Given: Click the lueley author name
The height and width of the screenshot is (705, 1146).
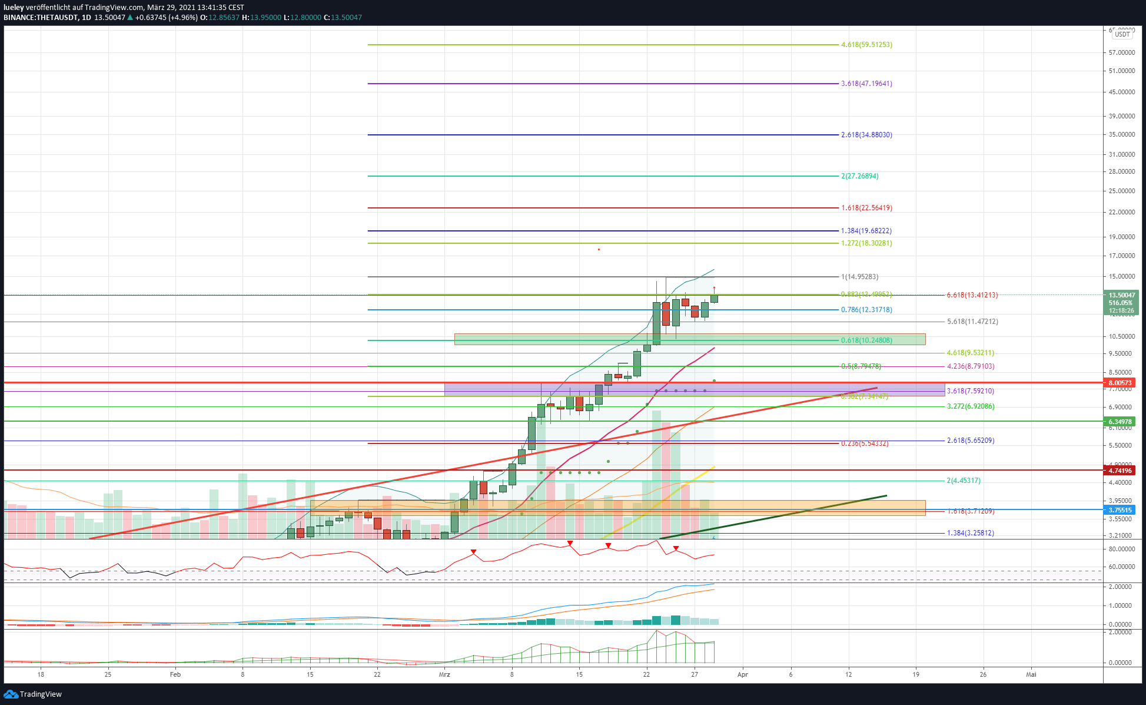Looking at the screenshot, I should click(x=14, y=8).
